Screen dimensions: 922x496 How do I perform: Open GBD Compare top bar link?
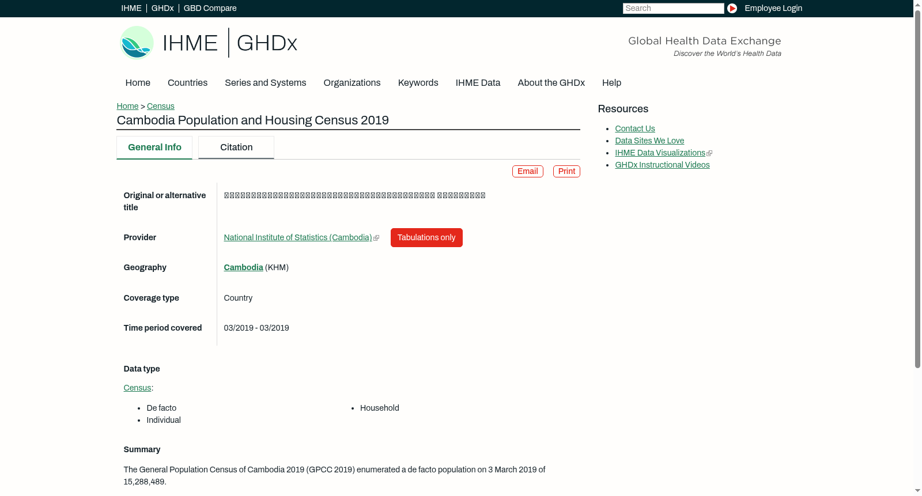point(210,8)
